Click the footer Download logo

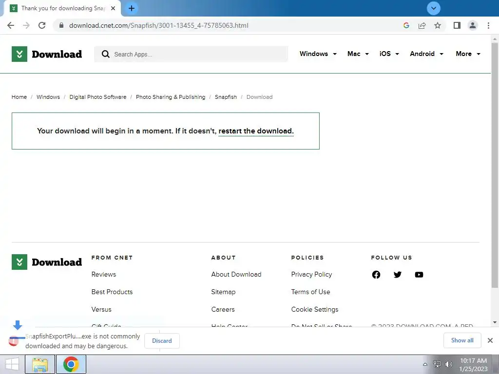pyautogui.click(x=47, y=262)
